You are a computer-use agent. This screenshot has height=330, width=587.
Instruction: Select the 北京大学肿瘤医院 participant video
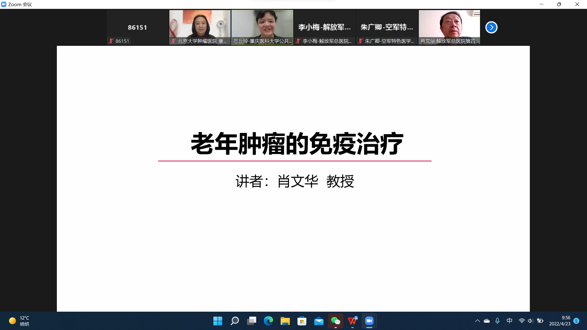200,27
